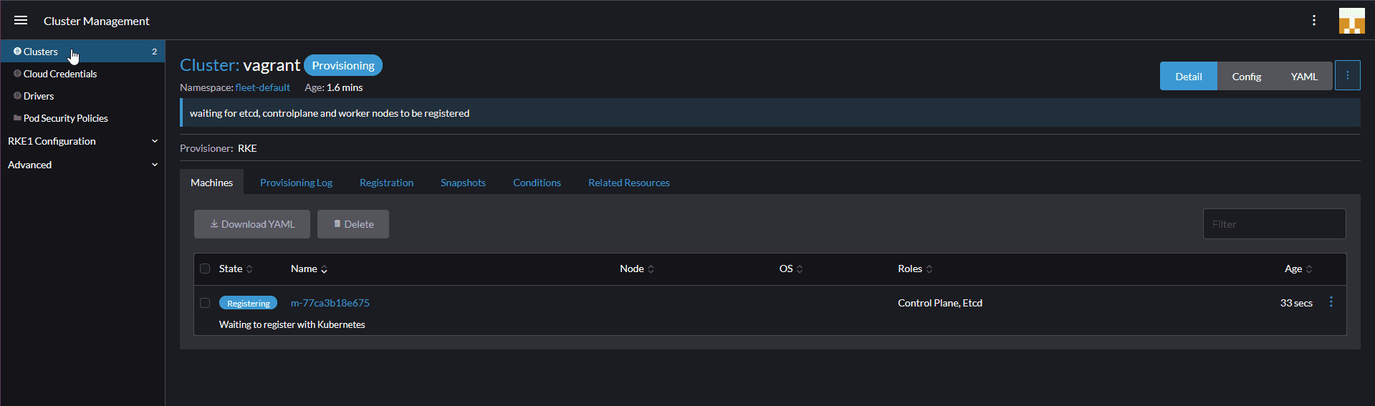Sort machines by Name column arrows
The width and height of the screenshot is (1375, 406).
324,269
